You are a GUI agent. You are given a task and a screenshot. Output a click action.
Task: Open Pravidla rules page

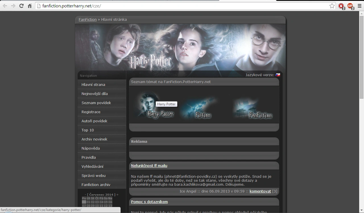(102, 157)
